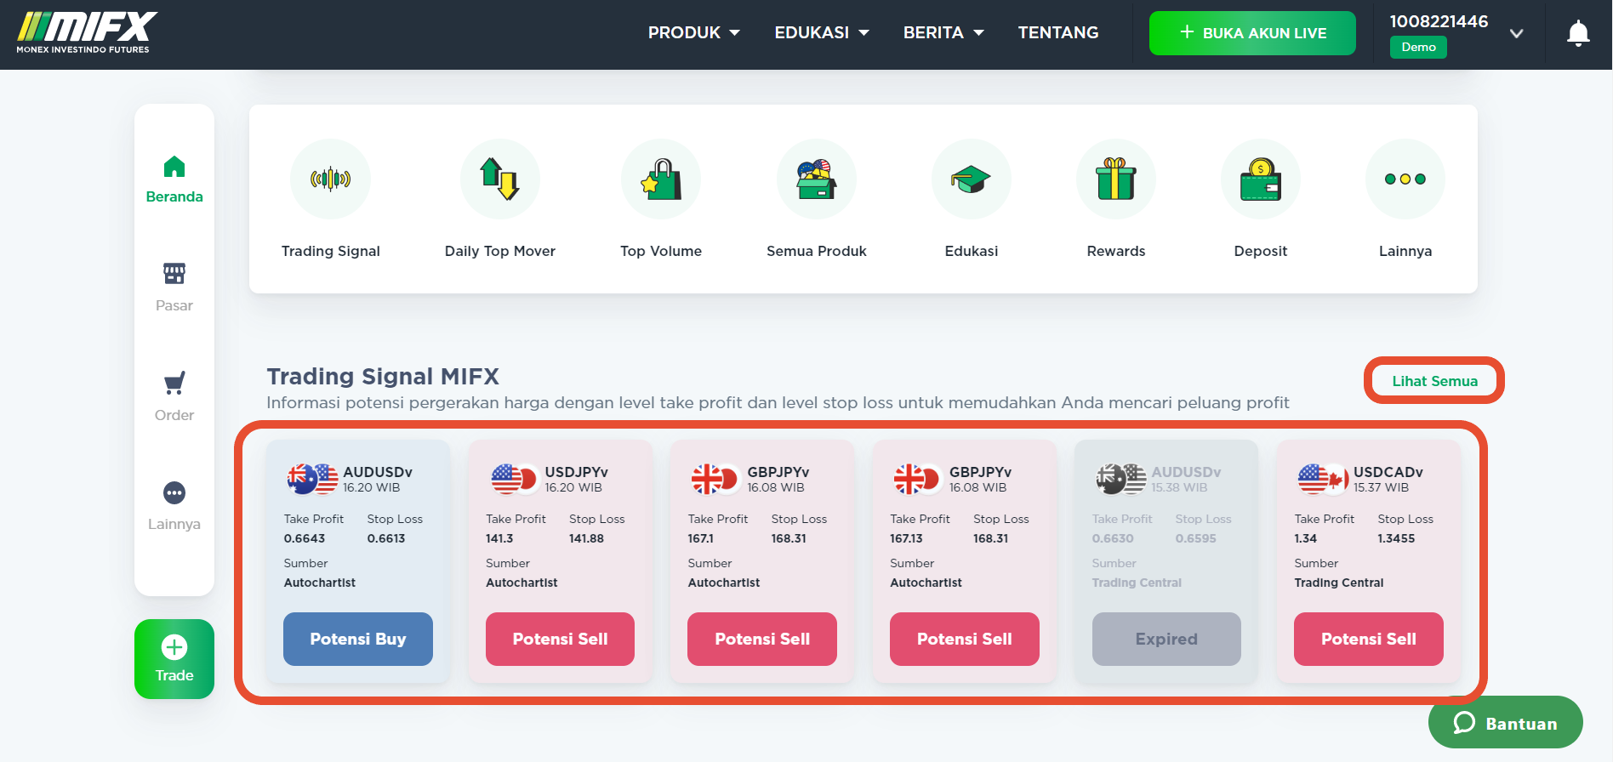Viewport: 1613px width, 762px height.
Task: Open the Daily Top Mover arrows icon
Action: tap(499, 179)
